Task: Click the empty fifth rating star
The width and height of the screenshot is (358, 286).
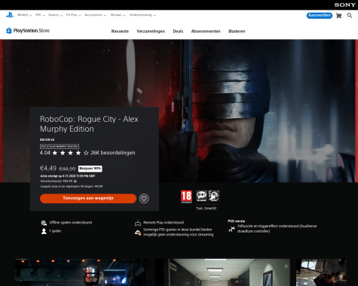Action: tap(86, 153)
